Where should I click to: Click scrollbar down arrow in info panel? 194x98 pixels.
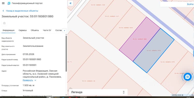(x=66, y=95)
